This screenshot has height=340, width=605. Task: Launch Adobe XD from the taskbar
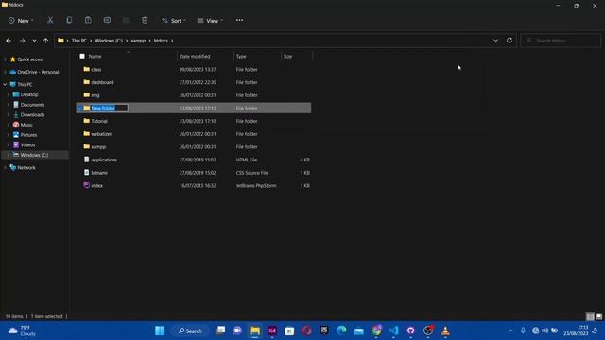272,331
